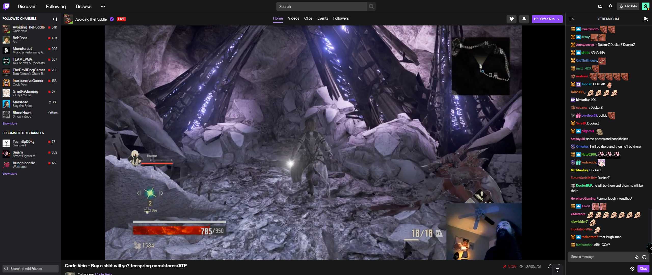Click the Code Vein category link
652x275 pixels.
103,274
